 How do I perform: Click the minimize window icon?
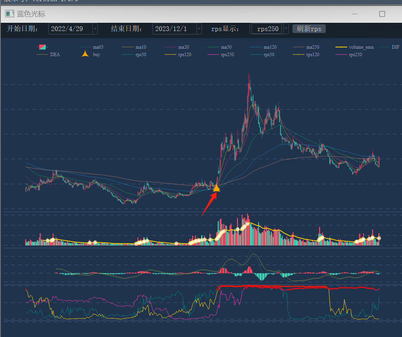pyautogui.click(x=355, y=14)
